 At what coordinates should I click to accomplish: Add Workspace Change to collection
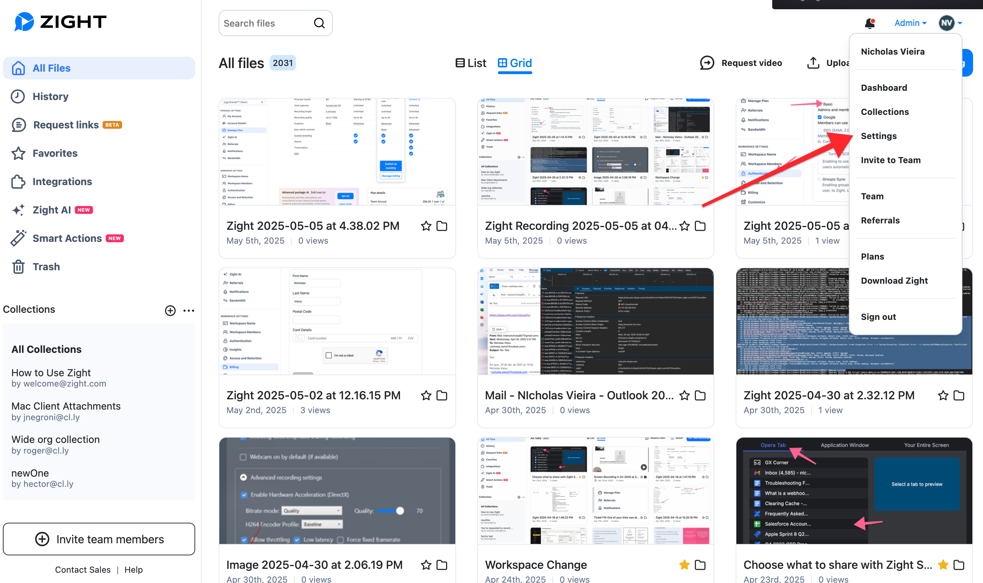pyautogui.click(x=700, y=565)
